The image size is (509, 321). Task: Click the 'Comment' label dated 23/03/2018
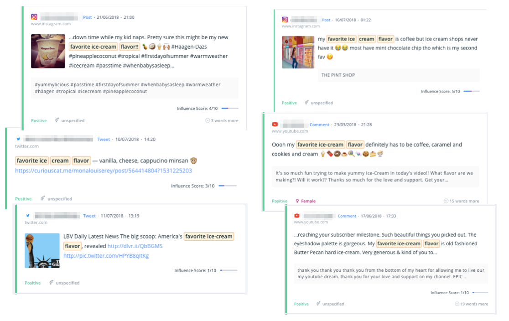(x=319, y=124)
